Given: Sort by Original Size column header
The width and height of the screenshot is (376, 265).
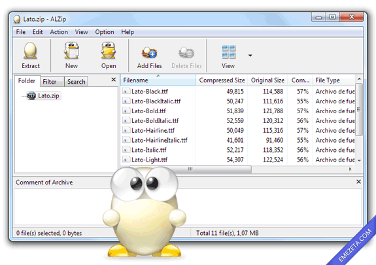Looking at the screenshot, I should point(267,80).
